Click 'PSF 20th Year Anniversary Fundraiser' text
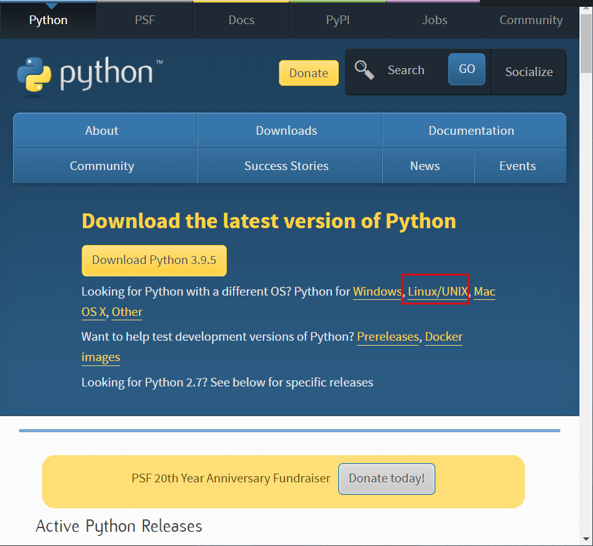 pos(231,479)
